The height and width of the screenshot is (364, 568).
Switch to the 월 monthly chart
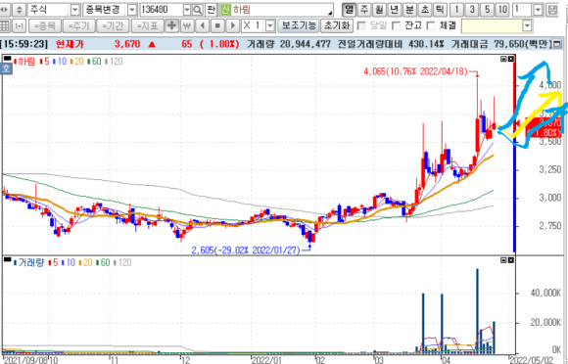[379, 10]
